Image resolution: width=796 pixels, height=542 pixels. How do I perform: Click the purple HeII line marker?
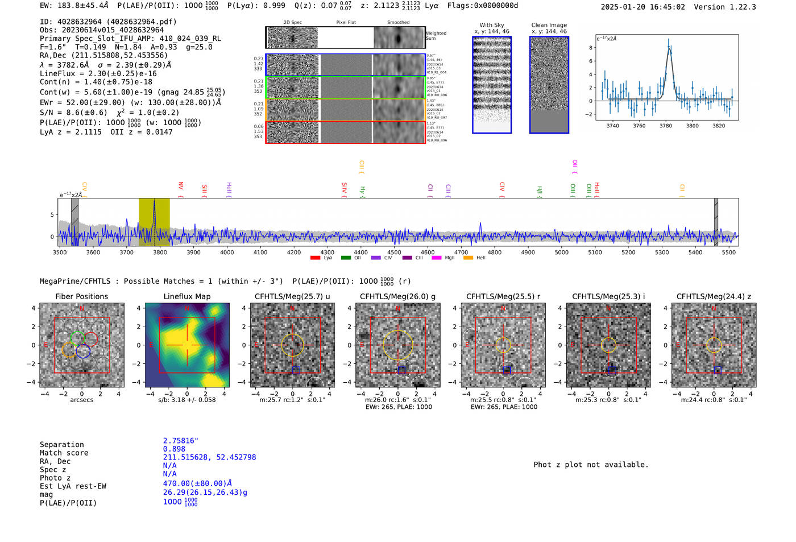point(229,190)
